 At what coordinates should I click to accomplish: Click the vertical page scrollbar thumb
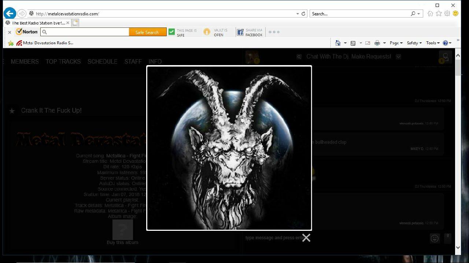(x=458, y=68)
